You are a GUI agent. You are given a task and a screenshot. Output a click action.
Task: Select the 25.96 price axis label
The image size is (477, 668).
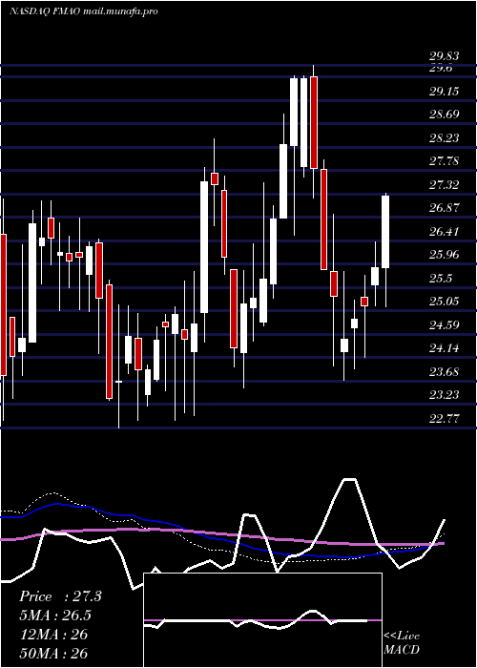(x=445, y=255)
